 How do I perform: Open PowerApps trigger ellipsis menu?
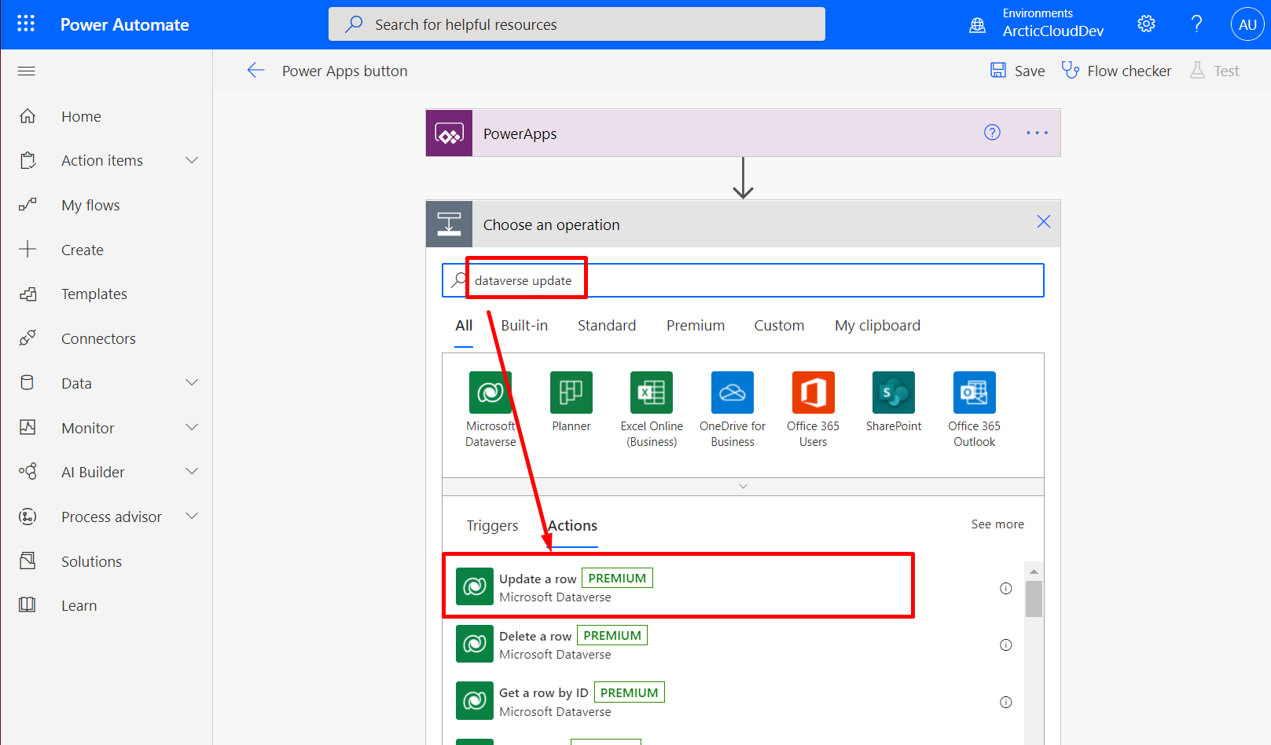pyautogui.click(x=1037, y=133)
